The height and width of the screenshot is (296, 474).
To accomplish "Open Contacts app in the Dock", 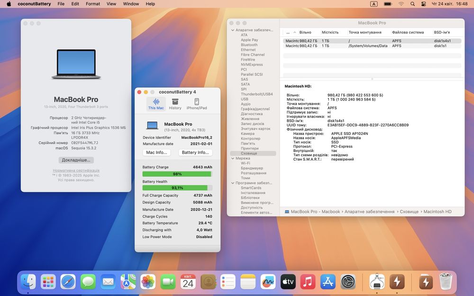I will [208, 282].
